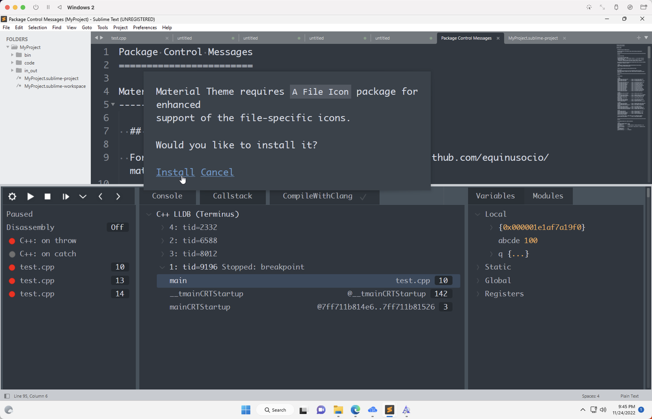The height and width of the screenshot is (419, 652).
Task: Collapse thread 1: tid=9196
Action: click(163, 267)
